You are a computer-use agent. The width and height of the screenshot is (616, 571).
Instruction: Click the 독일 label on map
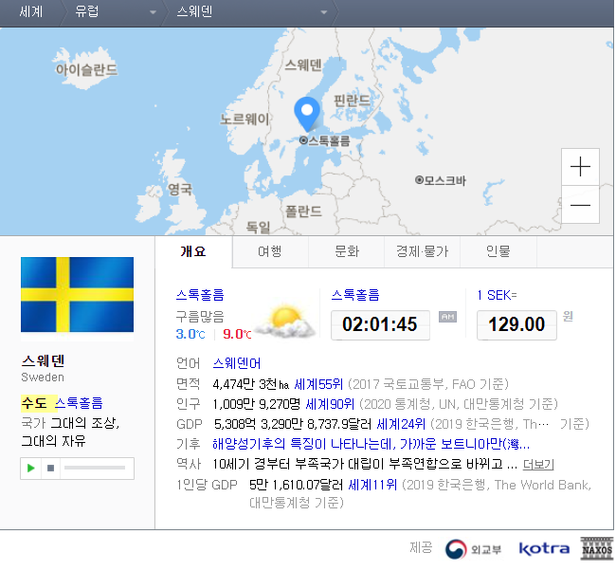(x=258, y=227)
